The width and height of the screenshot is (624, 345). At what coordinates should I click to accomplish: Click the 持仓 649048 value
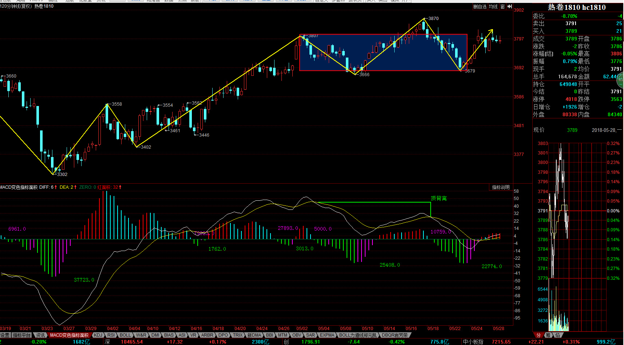tap(568, 84)
